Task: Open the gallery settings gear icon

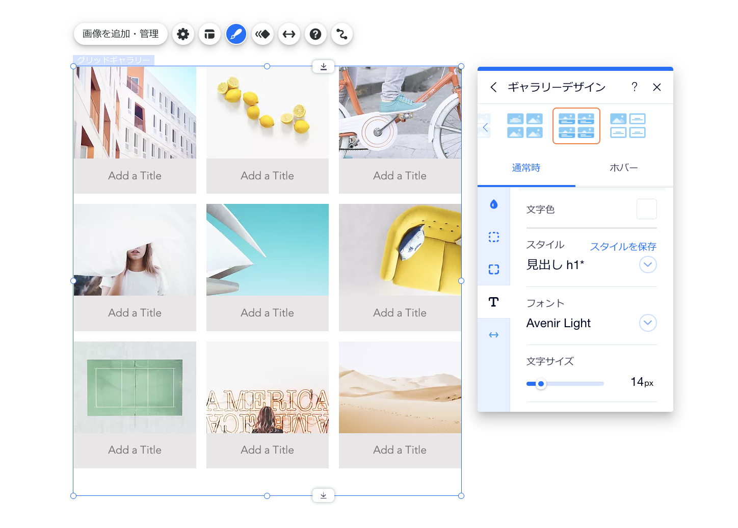Action: (183, 34)
